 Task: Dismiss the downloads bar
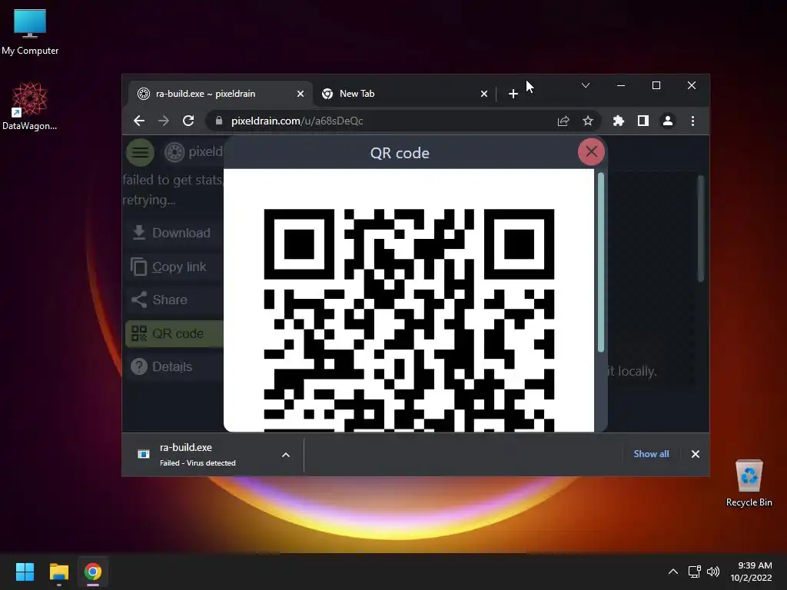[695, 454]
